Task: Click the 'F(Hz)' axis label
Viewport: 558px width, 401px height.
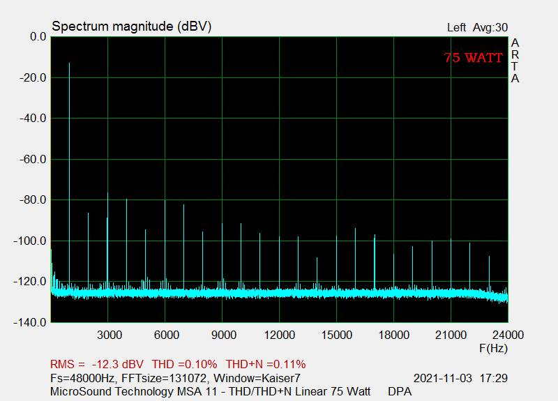Action: (493, 348)
